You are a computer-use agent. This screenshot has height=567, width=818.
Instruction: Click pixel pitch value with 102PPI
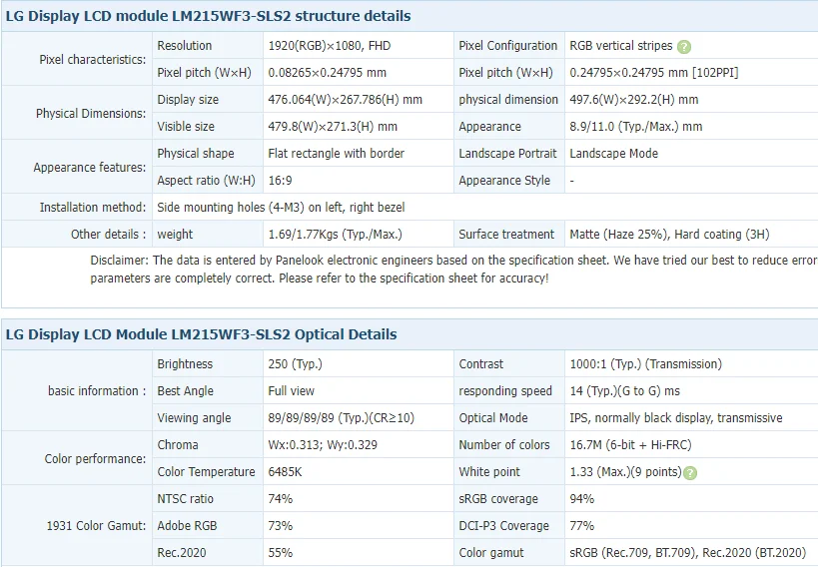coord(653,73)
